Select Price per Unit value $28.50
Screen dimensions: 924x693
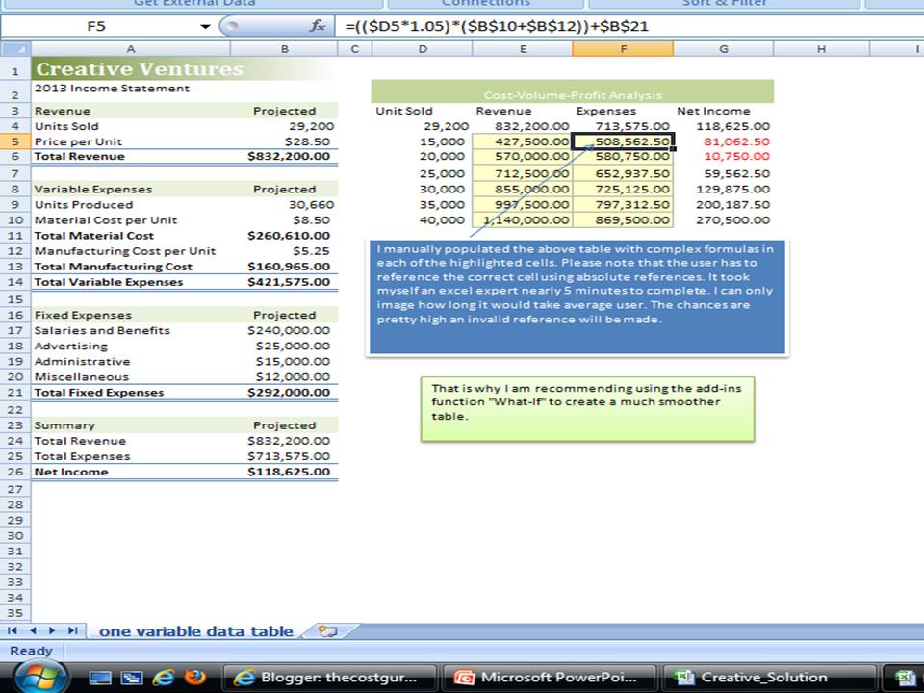(x=284, y=141)
